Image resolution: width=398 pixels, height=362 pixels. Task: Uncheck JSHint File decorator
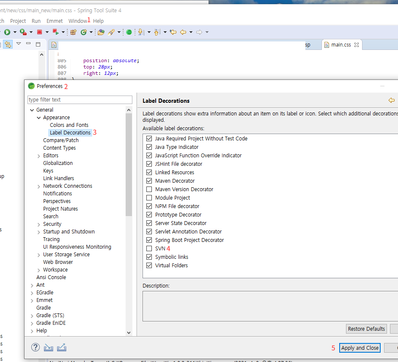[149, 164]
